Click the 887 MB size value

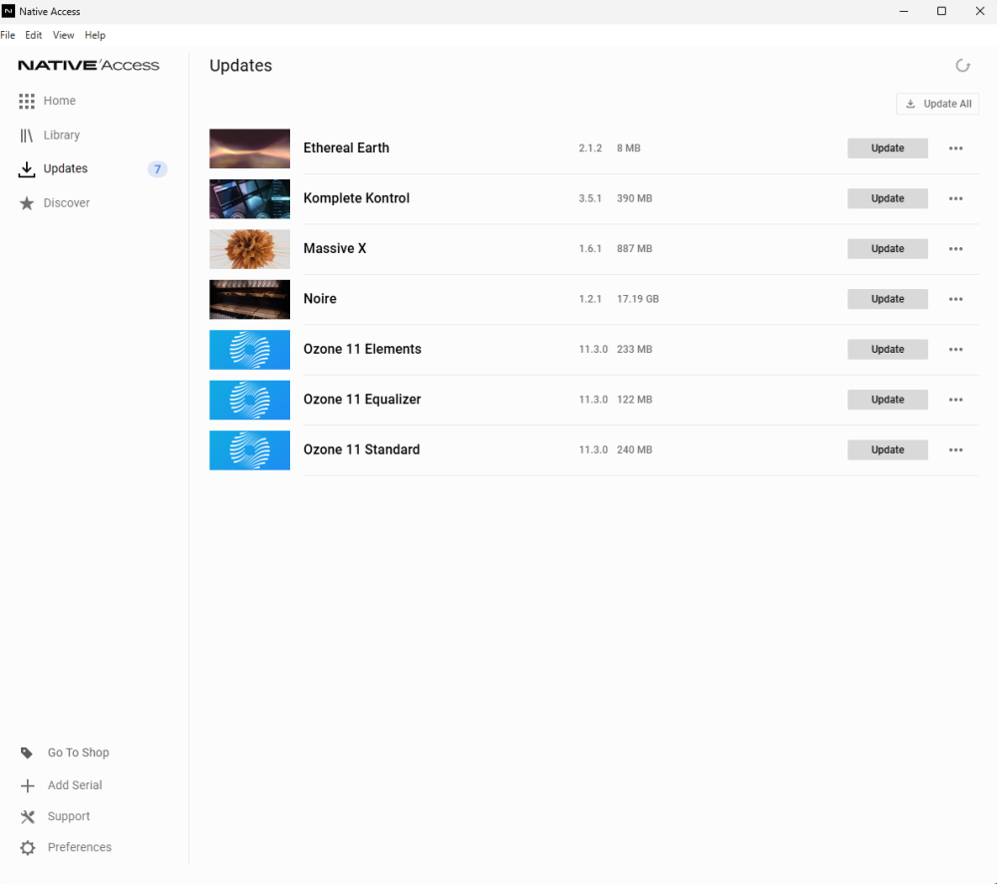(x=634, y=248)
